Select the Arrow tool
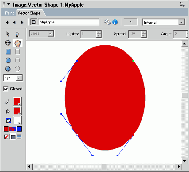The image size is (189, 172). (x=8, y=34)
